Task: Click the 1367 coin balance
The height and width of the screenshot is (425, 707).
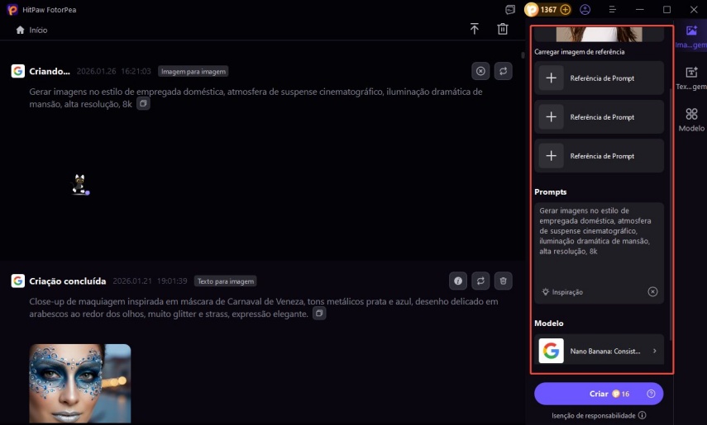Action: 548,9
